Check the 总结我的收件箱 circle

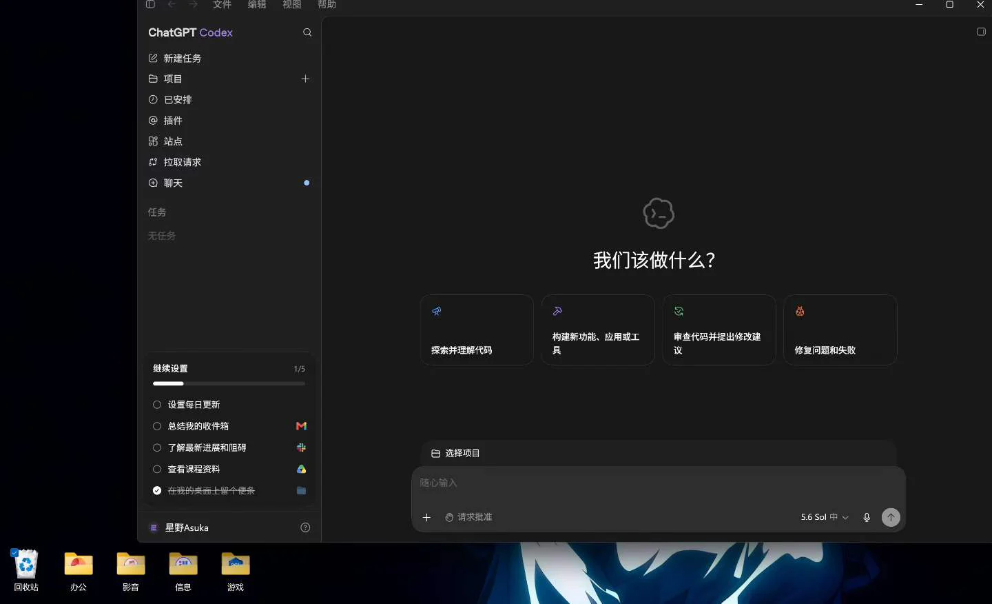pos(157,426)
